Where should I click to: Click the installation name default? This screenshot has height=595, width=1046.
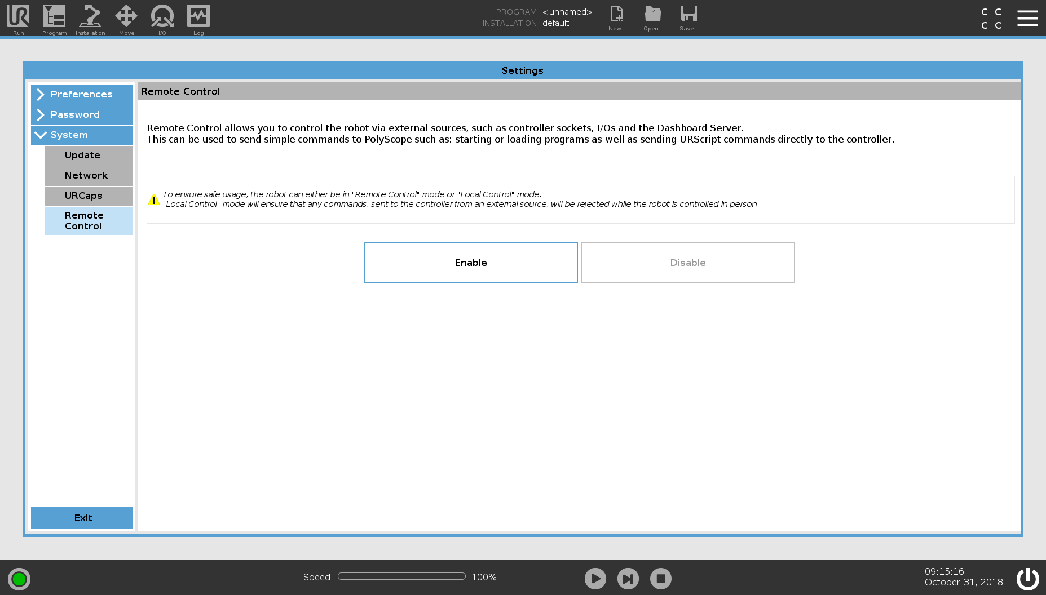point(556,23)
